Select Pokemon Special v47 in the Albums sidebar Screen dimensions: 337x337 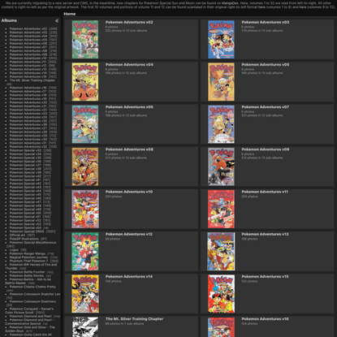(x=25, y=202)
